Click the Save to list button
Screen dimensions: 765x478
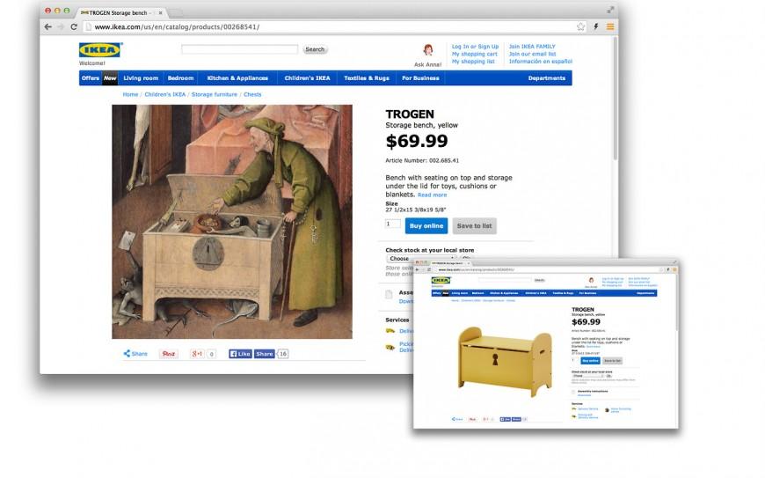point(474,225)
